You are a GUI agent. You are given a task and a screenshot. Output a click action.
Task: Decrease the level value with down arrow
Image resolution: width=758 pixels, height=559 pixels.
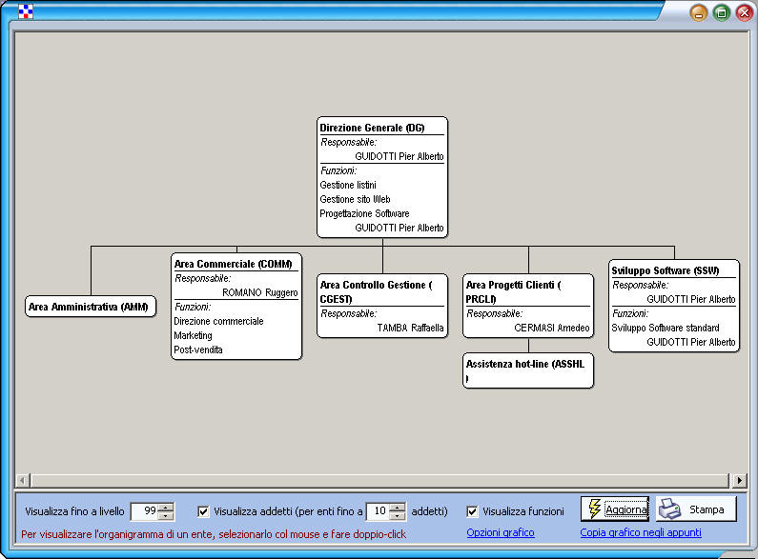coord(167,516)
